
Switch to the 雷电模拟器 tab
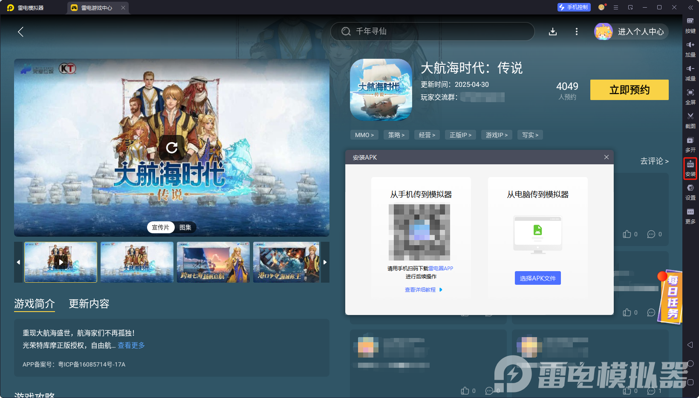26,8
